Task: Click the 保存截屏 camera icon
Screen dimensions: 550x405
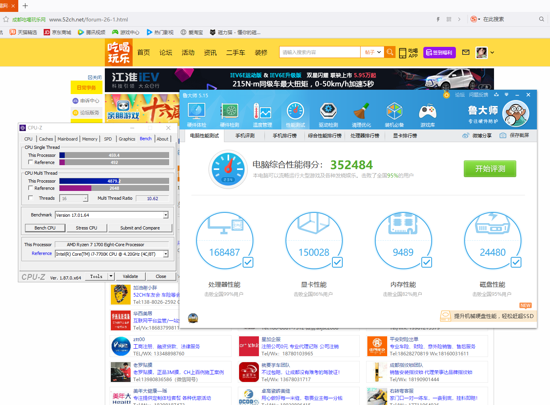Action: 503,136
